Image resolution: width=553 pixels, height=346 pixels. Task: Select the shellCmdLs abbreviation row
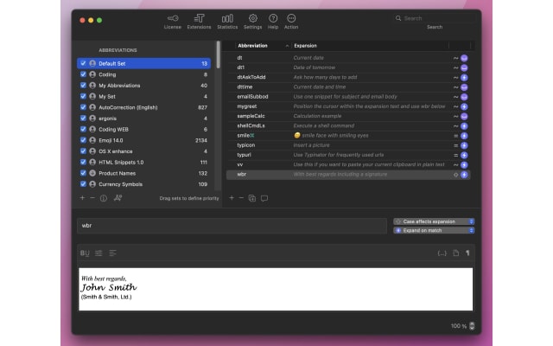coord(348,125)
